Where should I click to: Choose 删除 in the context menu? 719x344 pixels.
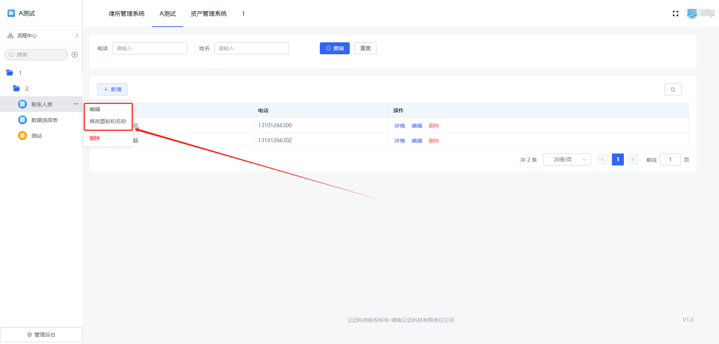click(x=95, y=138)
